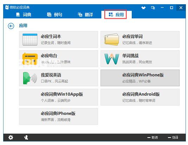Open settings with the gear icon

pyautogui.click(x=11, y=138)
